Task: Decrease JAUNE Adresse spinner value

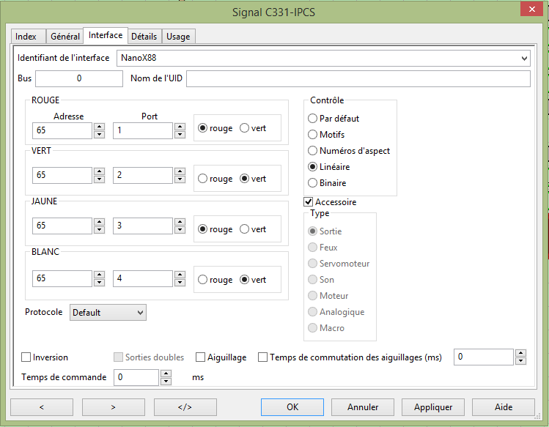Action: [99, 231]
